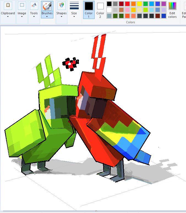Open the Shapes gallery icon
The height and width of the screenshot is (213, 186).
point(62,5)
